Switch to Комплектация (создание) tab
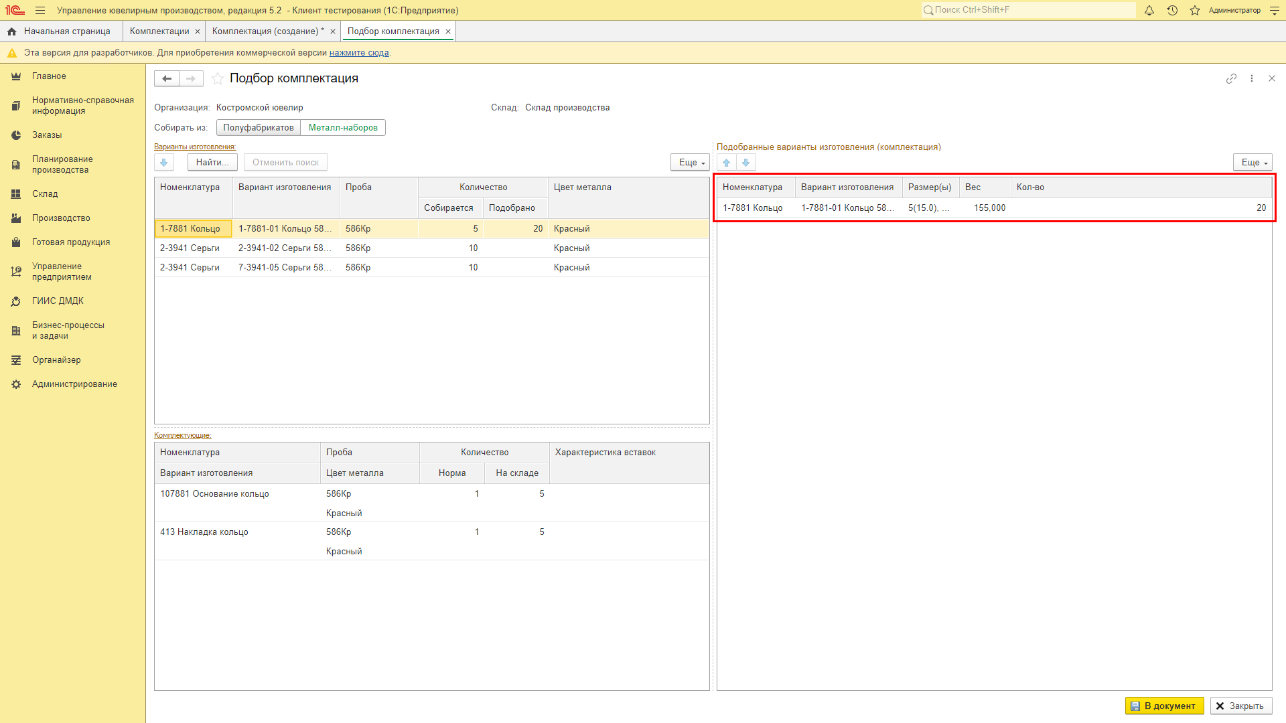This screenshot has height=723, width=1286. 268,31
